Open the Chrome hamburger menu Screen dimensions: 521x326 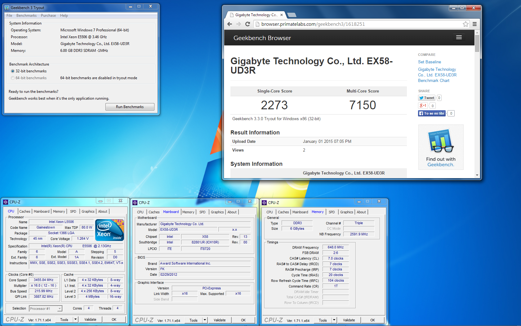point(474,24)
